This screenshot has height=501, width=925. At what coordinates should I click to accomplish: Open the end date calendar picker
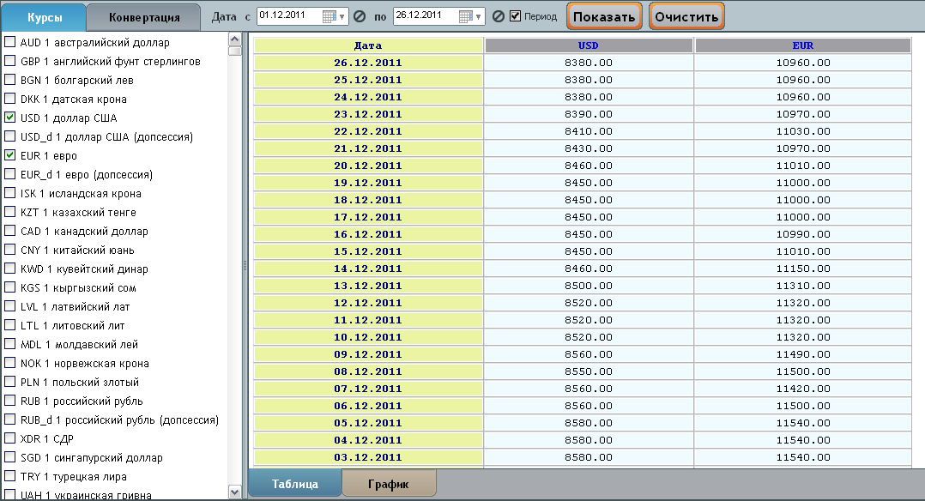click(x=467, y=16)
